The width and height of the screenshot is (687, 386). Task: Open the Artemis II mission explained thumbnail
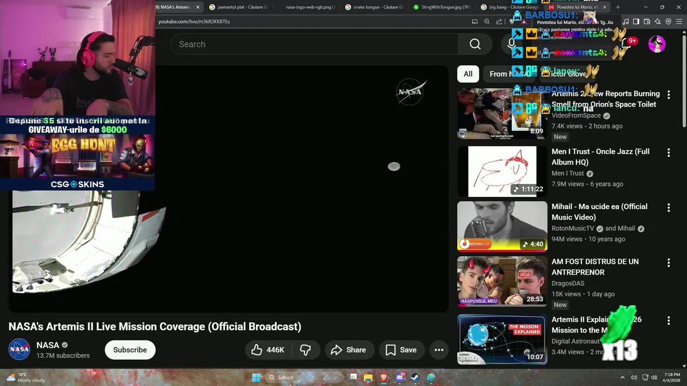pos(502,339)
